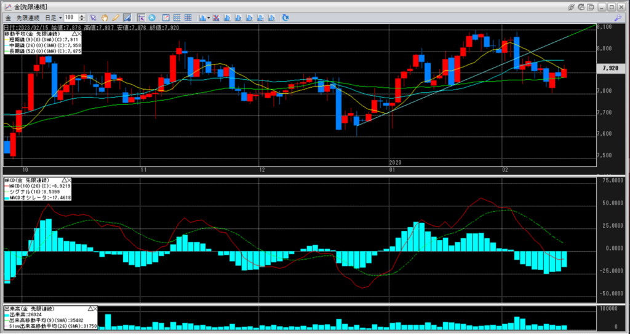The width and height of the screenshot is (630, 334).
Task: Click the bar count spinner arrows
Action: click(82, 17)
